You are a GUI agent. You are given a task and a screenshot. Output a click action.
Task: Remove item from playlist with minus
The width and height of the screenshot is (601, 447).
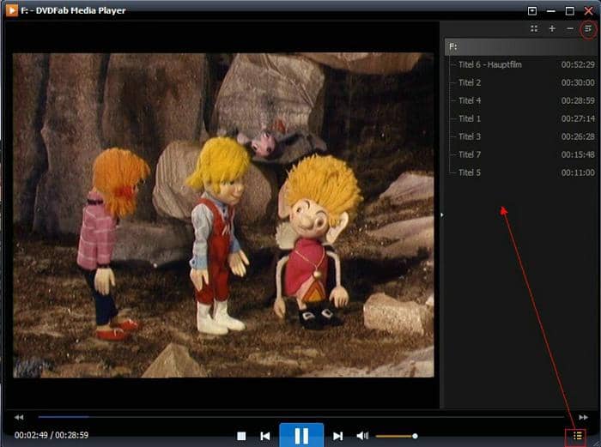[x=570, y=28]
